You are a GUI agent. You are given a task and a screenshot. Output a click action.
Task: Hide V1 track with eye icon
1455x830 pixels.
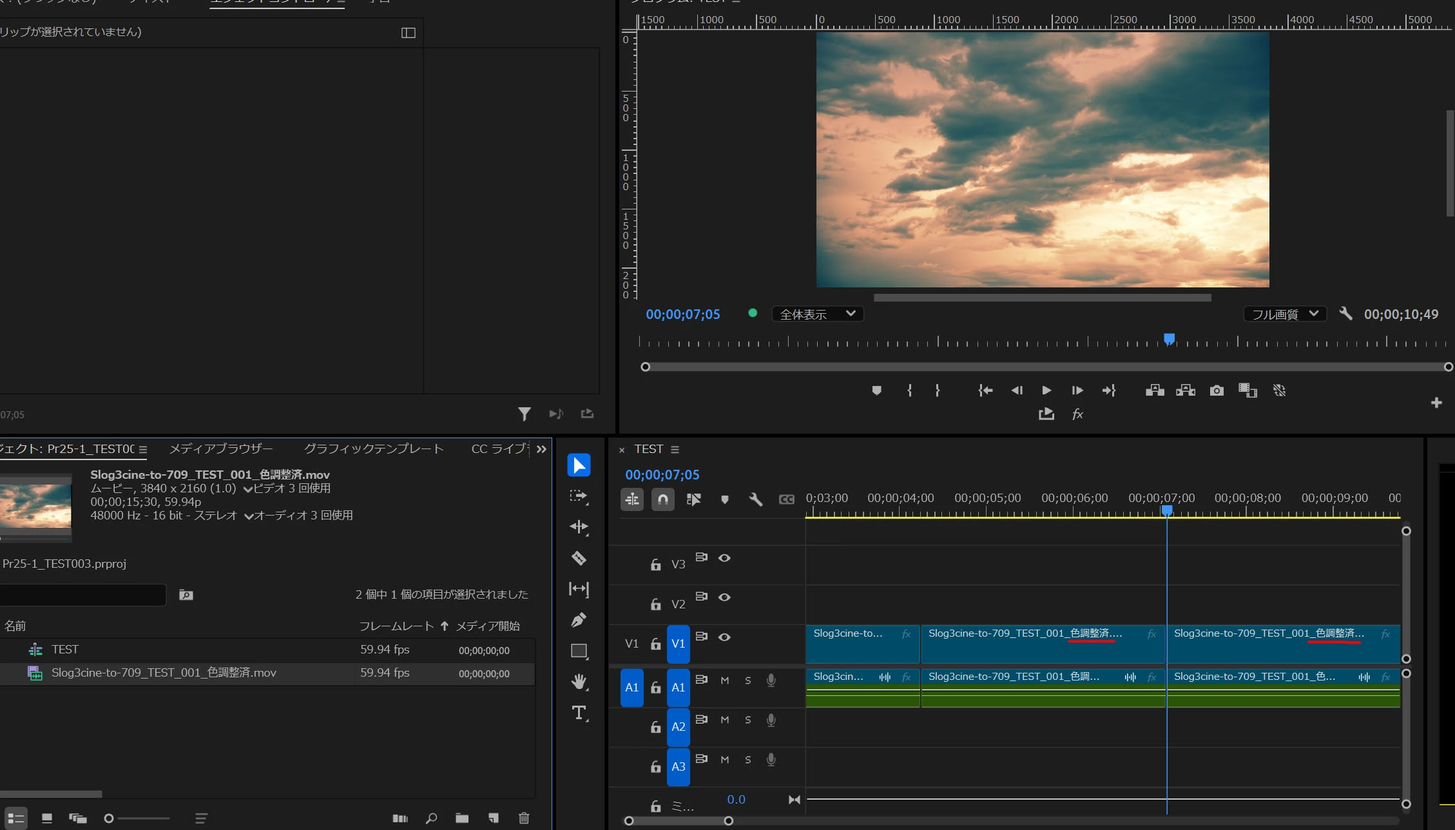tap(724, 637)
